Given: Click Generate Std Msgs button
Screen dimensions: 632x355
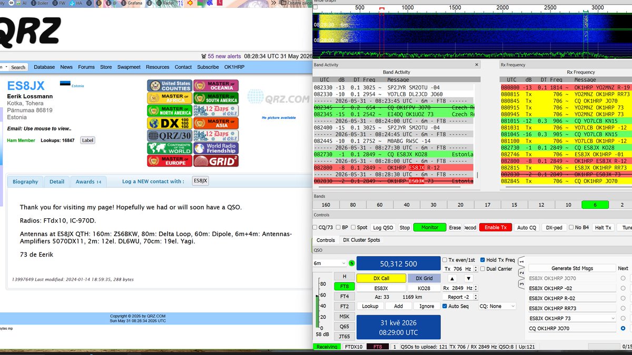Looking at the screenshot, I should 572,268.
